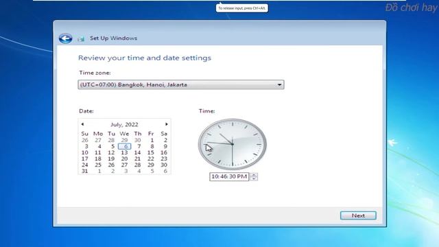
Task: Select June 30 in the calendar
Action: pos(137,140)
